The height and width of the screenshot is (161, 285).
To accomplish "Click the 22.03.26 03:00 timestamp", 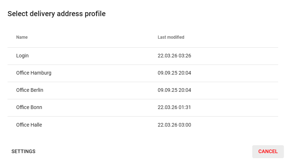I will coord(174,125).
